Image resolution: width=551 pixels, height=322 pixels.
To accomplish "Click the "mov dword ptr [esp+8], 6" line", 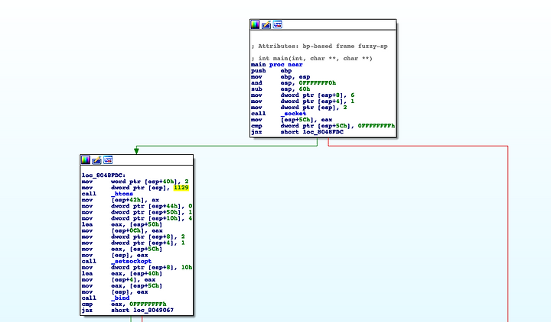I will click(302, 95).
